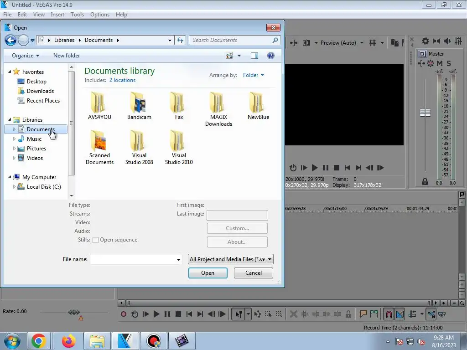Select the NewBlue folder

(x=258, y=106)
